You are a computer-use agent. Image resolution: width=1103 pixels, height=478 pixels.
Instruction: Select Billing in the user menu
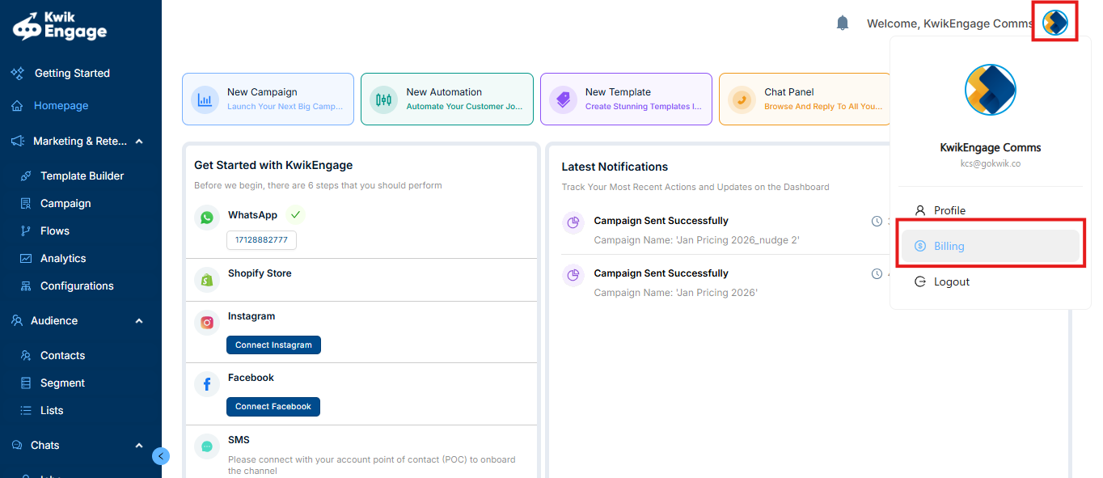tap(991, 246)
